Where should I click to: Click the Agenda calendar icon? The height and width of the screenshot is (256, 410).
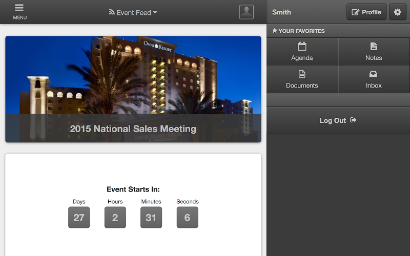tap(302, 47)
